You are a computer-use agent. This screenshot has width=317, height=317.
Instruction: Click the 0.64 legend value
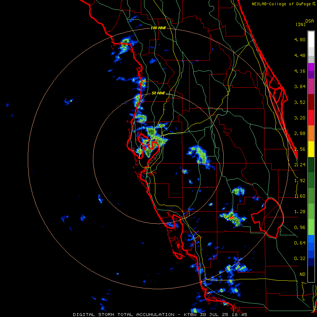pyautogui.click(x=300, y=243)
